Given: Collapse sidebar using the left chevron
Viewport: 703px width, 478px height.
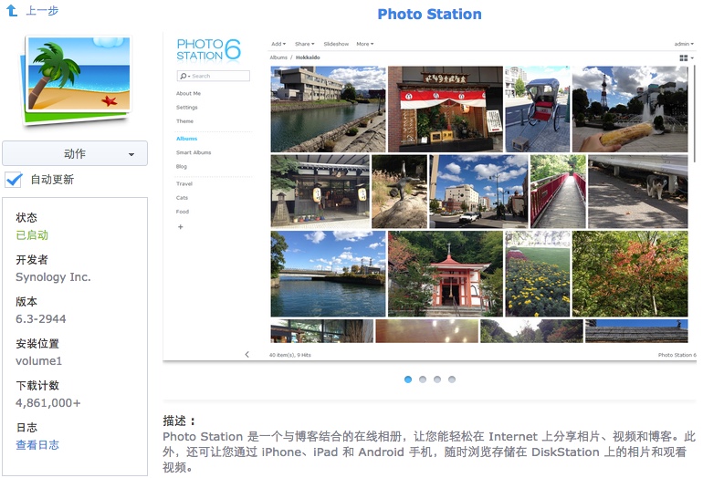Looking at the screenshot, I should (247, 355).
